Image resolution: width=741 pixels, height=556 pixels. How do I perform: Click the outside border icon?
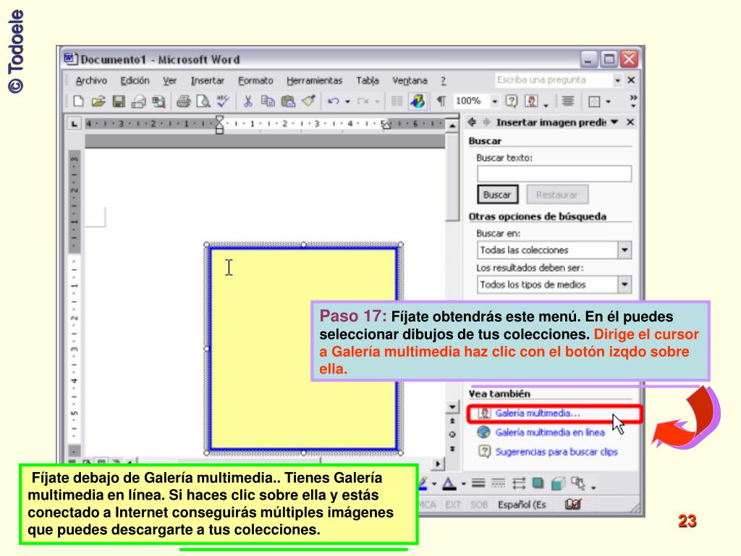click(594, 101)
